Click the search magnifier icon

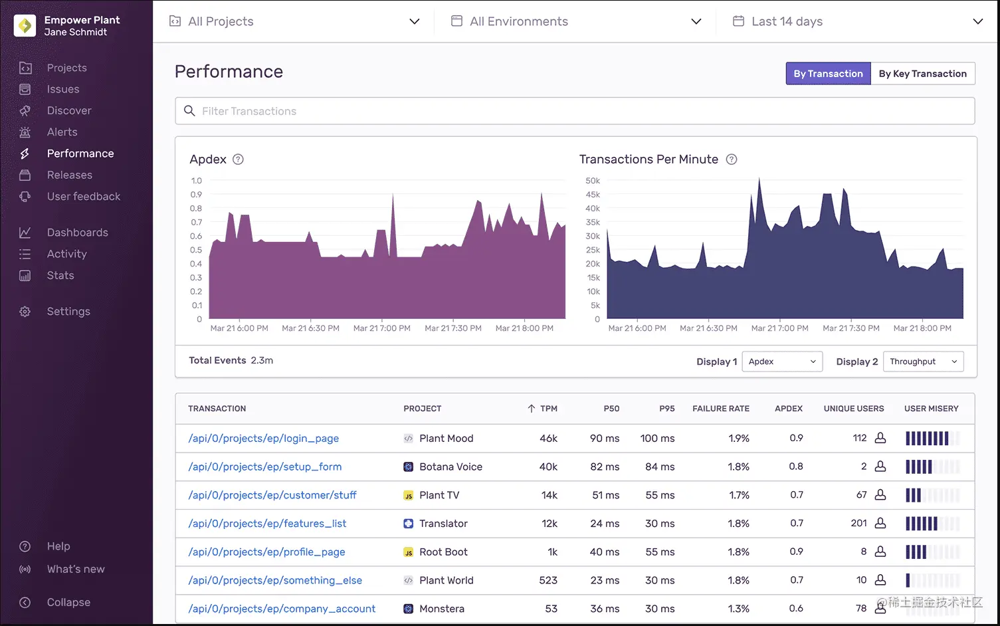pyautogui.click(x=189, y=111)
